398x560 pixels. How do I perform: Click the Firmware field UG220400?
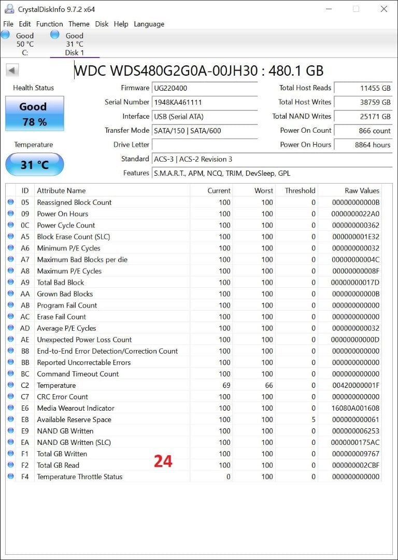(x=205, y=88)
